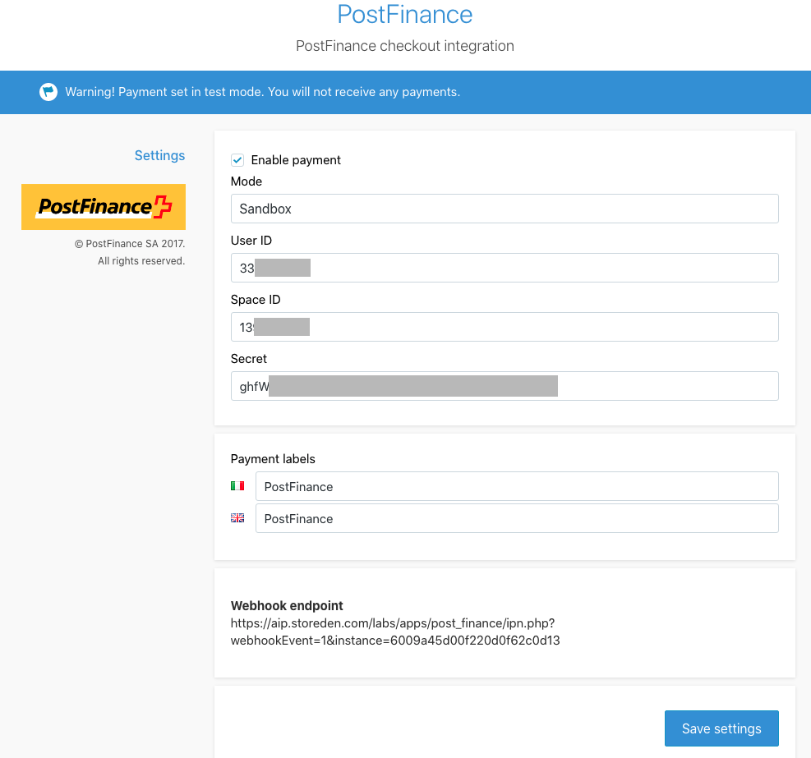811x758 pixels.
Task: Click the Payment labels heading
Action: [273, 459]
